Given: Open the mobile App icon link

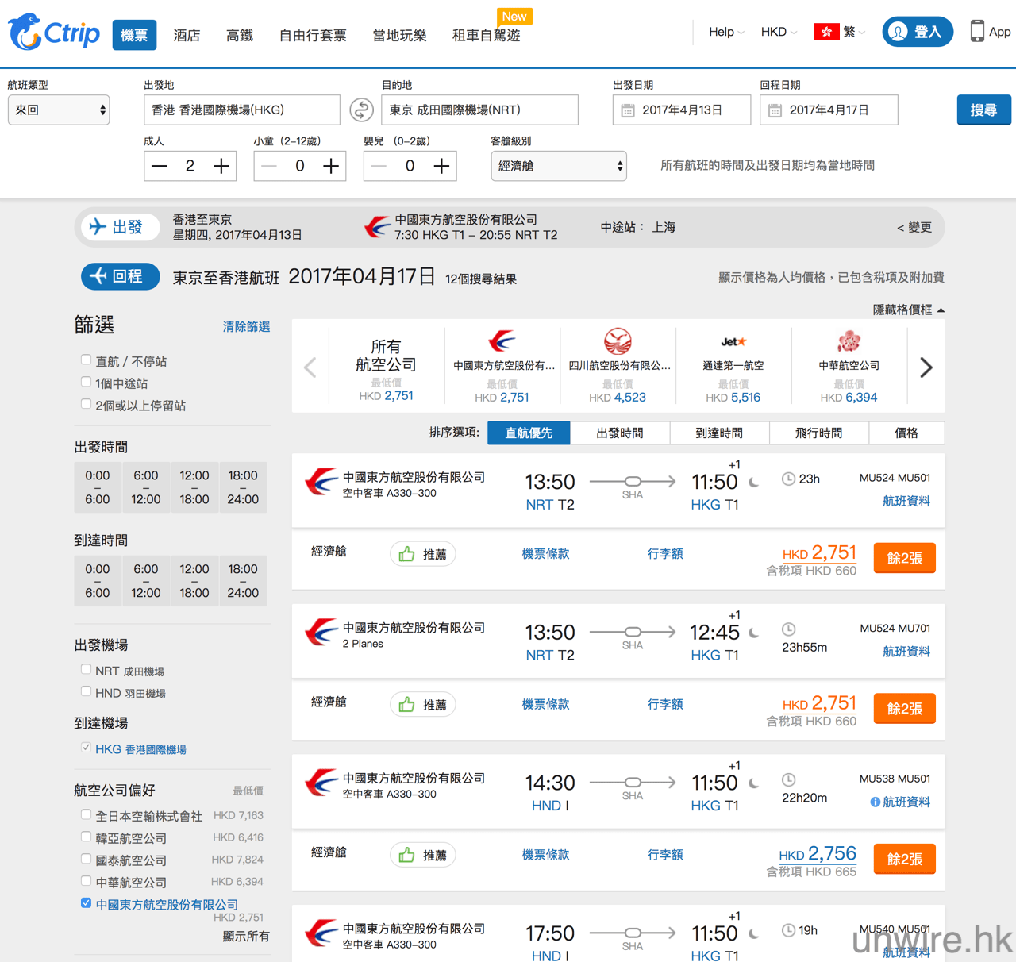Looking at the screenshot, I should [977, 32].
